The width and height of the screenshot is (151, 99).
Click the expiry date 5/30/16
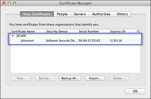(x=116, y=41)
